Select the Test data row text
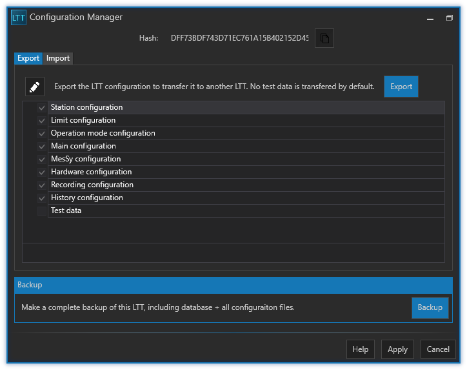 point(66,211)
